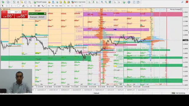Toggle the Terminal panel icon
Image resolution: width=189 pixels, height=106 pixels.
[26, 2]
